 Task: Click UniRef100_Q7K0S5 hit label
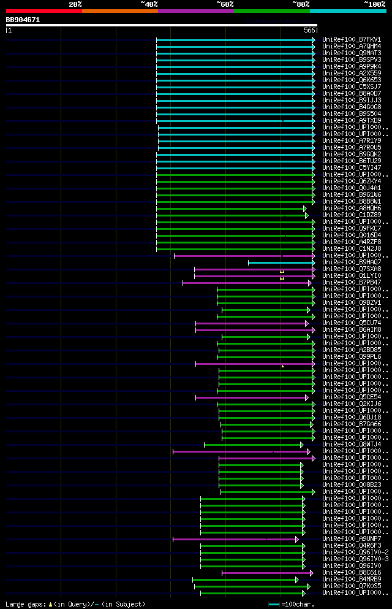coord(352,586)
